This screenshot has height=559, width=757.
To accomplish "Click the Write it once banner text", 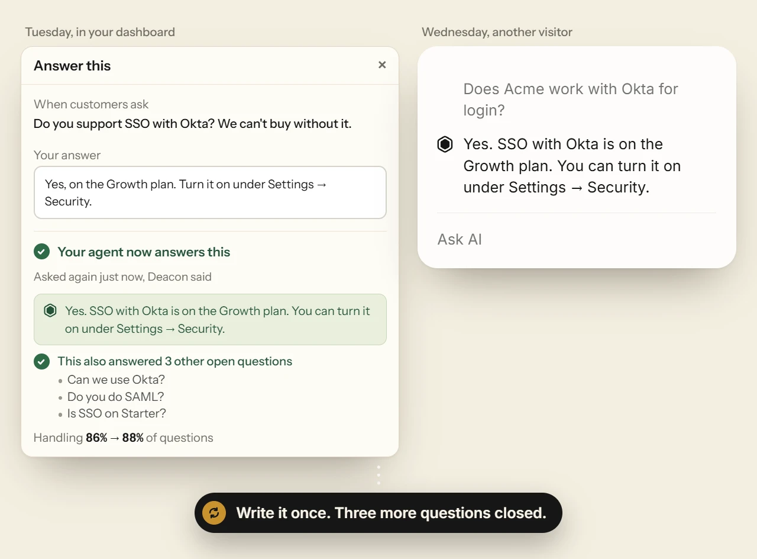I will [391, 513].
